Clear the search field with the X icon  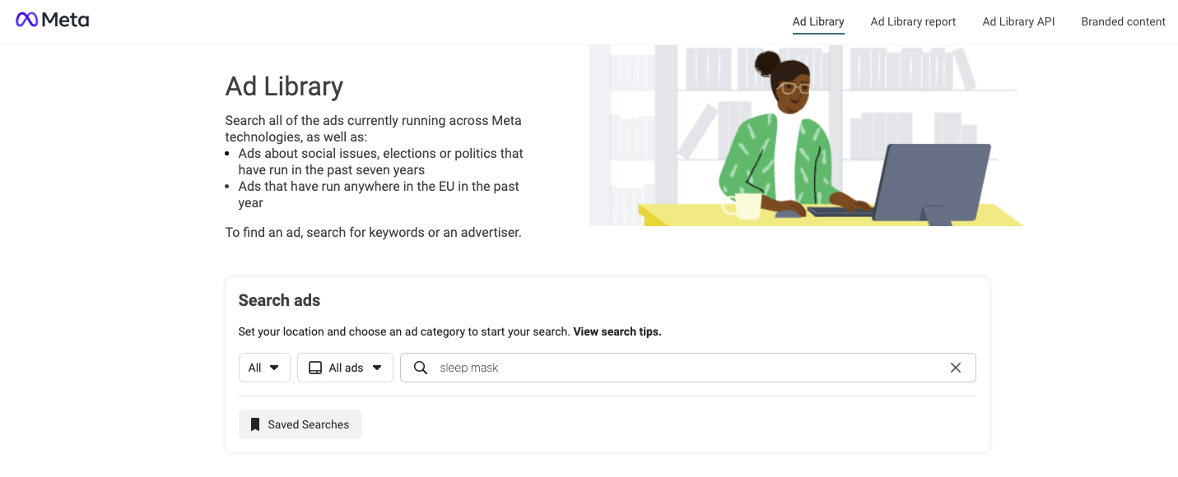[x=956, y=368]
